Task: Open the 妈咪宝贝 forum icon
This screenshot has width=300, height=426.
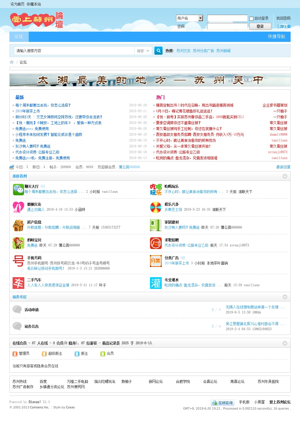Action: click(18, 243)
